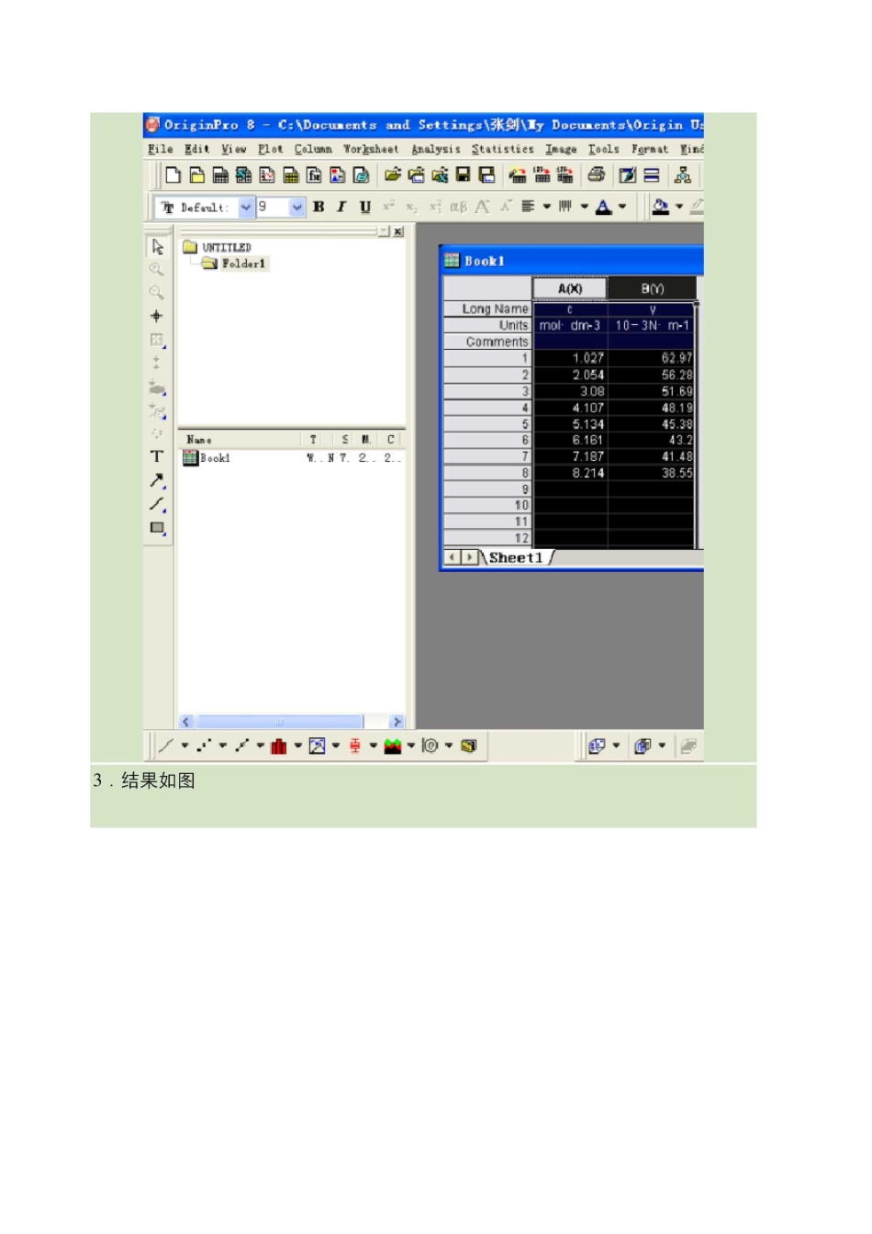Select the B(Y) column header
The height and width of the screenshot is (1234, 872).
click(652, 289)
